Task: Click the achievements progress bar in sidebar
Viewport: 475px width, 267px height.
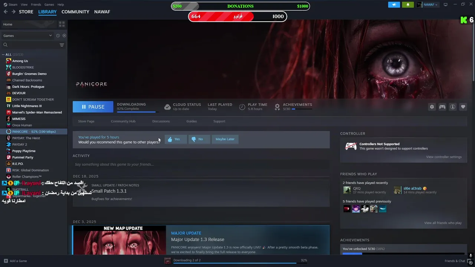Action: coord(403,254)
